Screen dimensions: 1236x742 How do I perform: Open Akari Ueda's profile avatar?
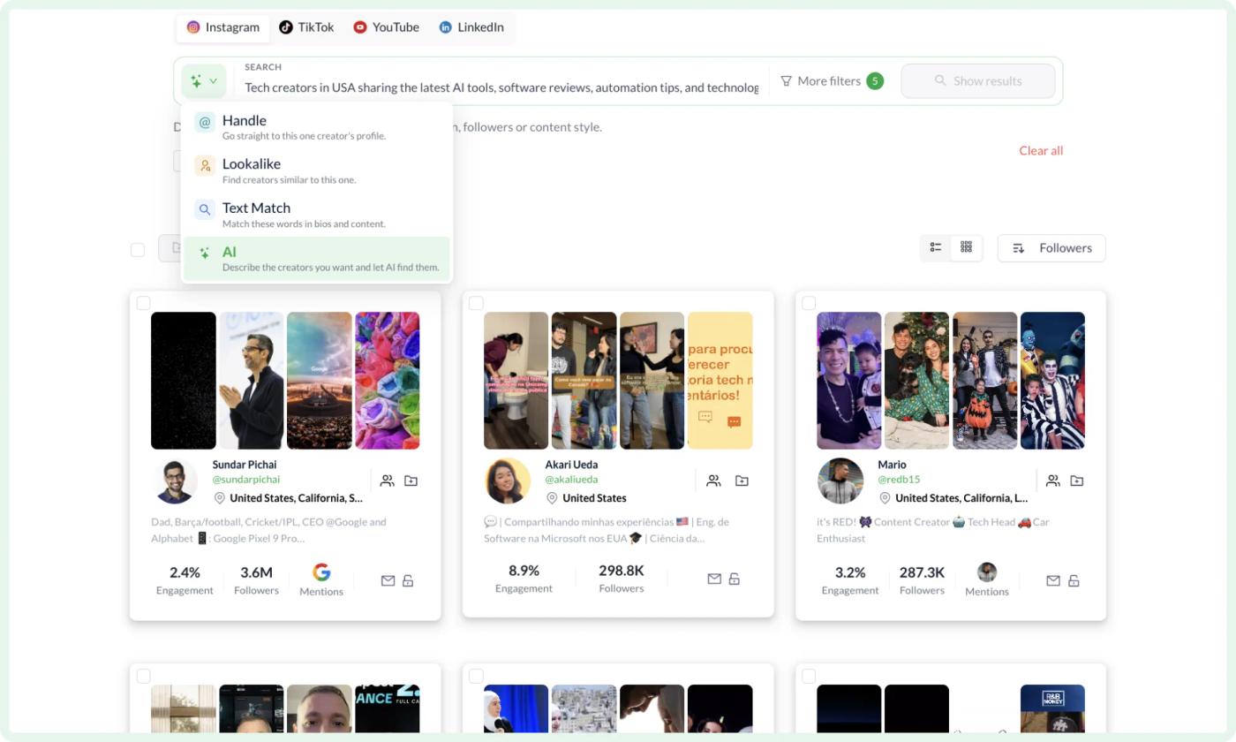pos(508,481)
